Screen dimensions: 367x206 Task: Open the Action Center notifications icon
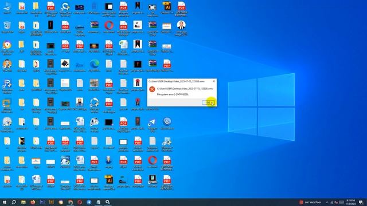point(361,202)
